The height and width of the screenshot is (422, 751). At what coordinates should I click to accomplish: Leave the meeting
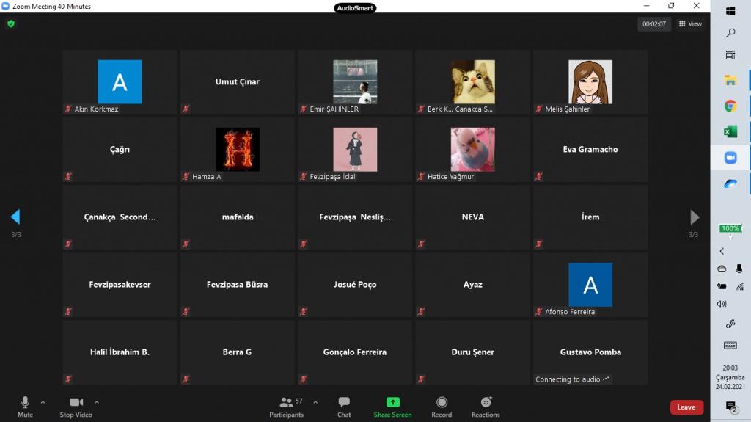pyautogui.click(x=686, y=407)
